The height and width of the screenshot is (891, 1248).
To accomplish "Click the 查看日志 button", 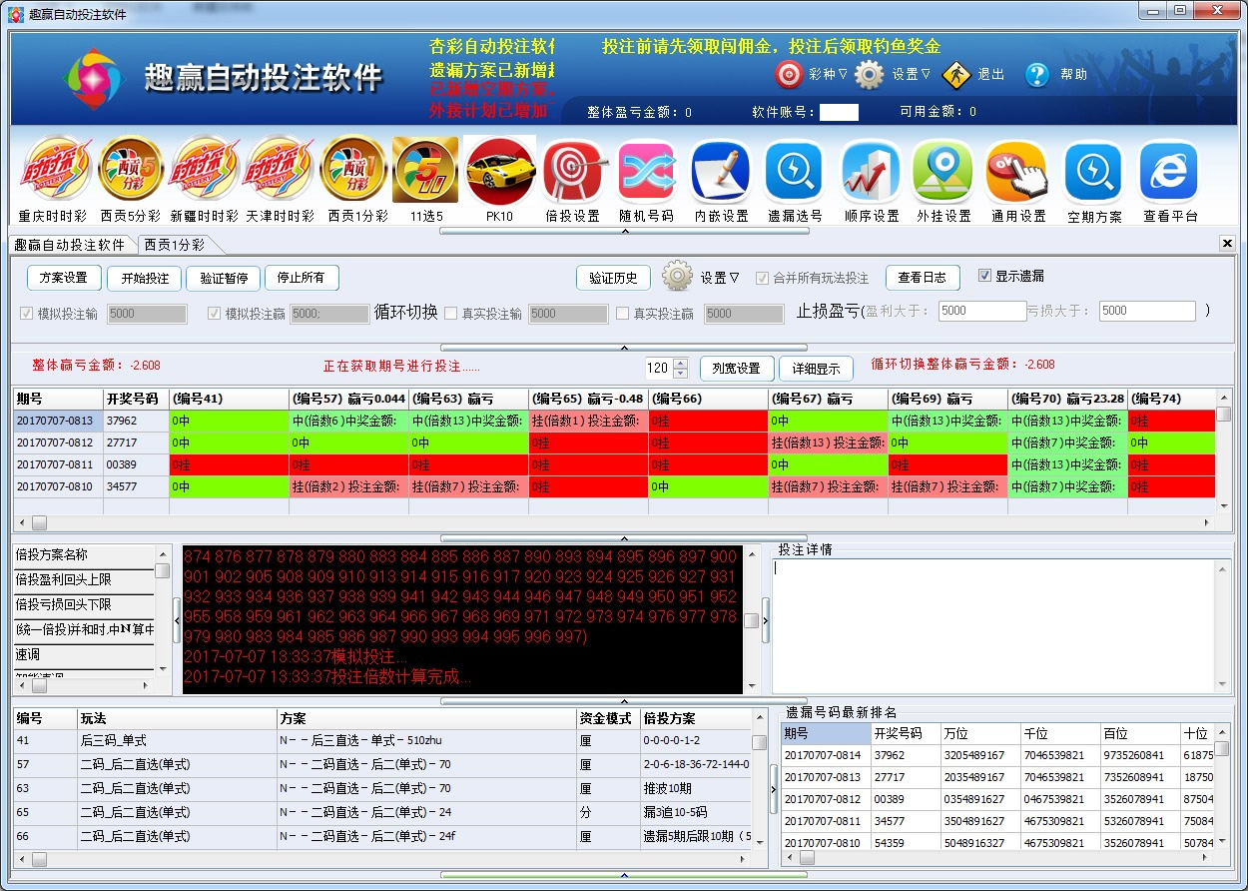I will click(x=922, y=278).
